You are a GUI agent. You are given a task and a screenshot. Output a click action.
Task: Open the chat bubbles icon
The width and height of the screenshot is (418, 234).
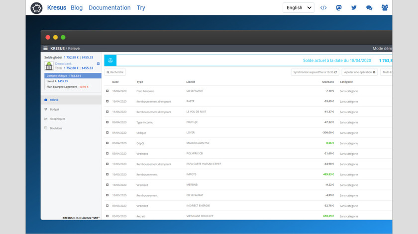point(369,8)
